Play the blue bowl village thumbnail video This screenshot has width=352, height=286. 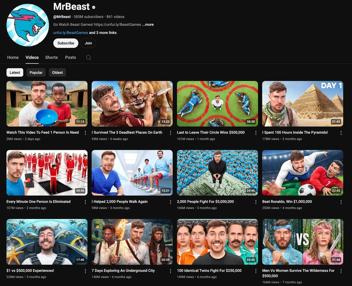click(x=47, y=104)
